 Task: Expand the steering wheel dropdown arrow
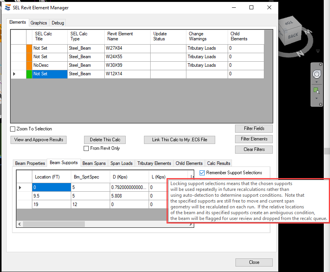316,82
